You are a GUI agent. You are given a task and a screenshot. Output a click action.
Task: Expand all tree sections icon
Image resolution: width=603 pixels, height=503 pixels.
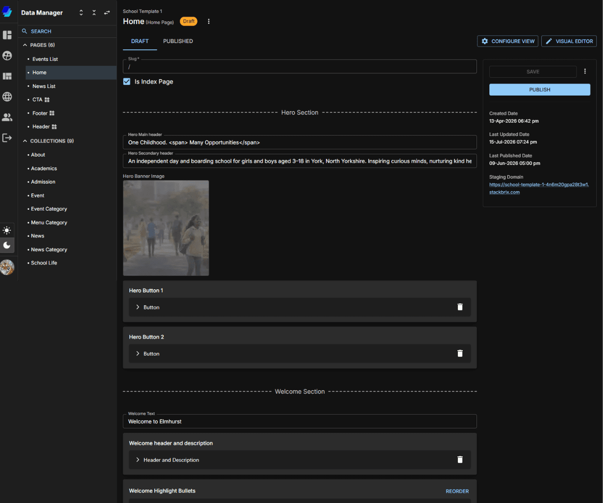tap(81, 13)
